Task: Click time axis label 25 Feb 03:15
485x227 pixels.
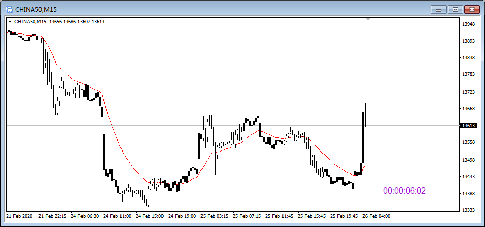Action: point(215,216)
